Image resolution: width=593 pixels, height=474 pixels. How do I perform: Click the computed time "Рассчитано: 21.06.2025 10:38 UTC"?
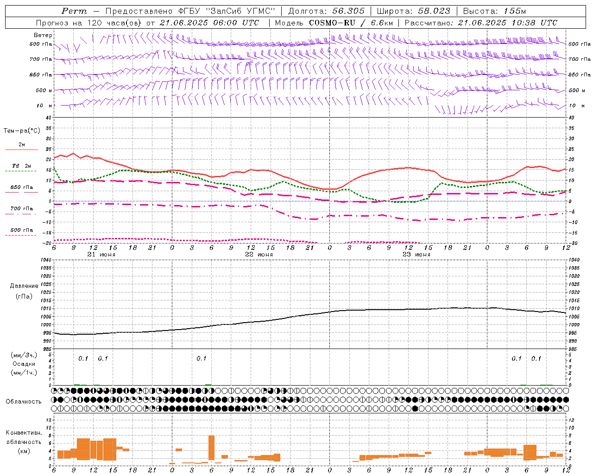(x=481, y=23)
